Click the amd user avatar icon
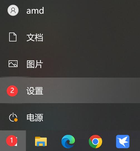The image size is (140, 151). tap(13, 10)
